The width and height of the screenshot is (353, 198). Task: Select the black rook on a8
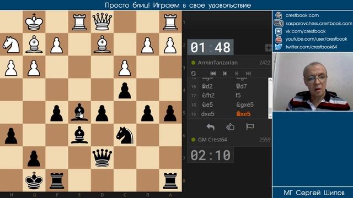170,180
